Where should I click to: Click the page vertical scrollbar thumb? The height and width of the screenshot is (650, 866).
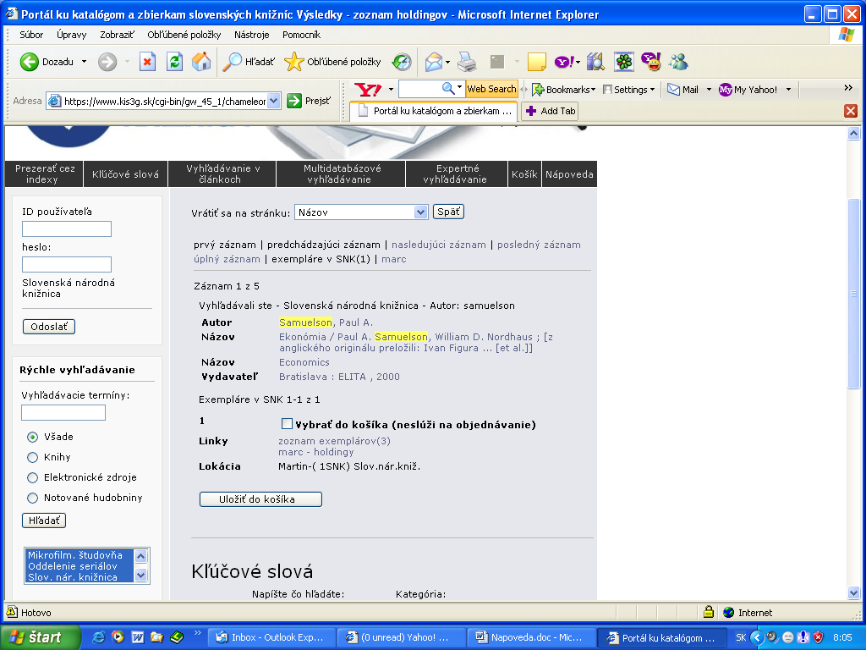[x=853, y=292]
